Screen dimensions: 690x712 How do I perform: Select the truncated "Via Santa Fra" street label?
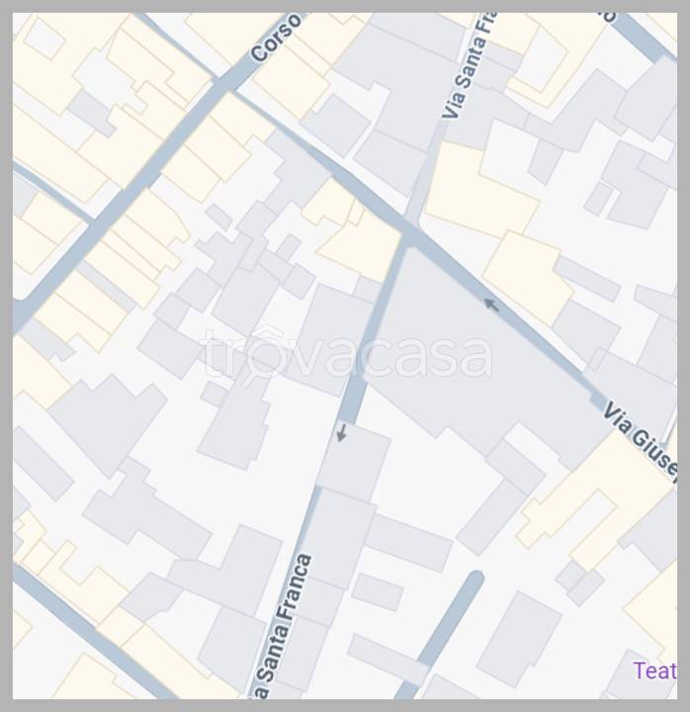(x=469, y=66)
